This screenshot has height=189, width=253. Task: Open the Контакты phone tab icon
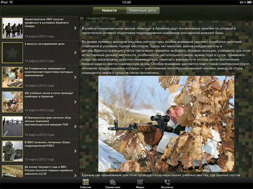(x=167, y=182)
